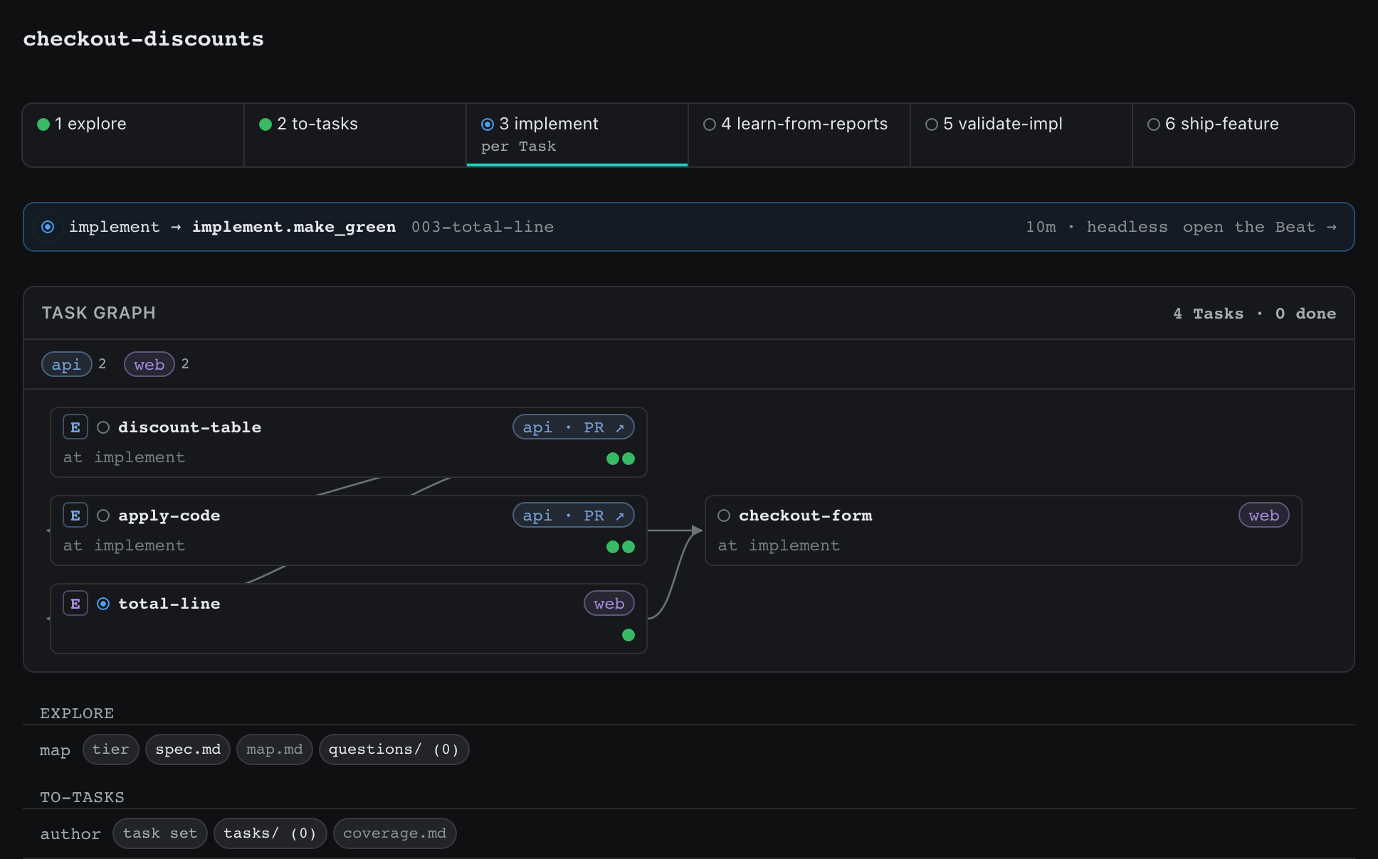The image size is (1378, 859).
Task: Click the E badge on discount-table task
Action: tap(75, 427)
